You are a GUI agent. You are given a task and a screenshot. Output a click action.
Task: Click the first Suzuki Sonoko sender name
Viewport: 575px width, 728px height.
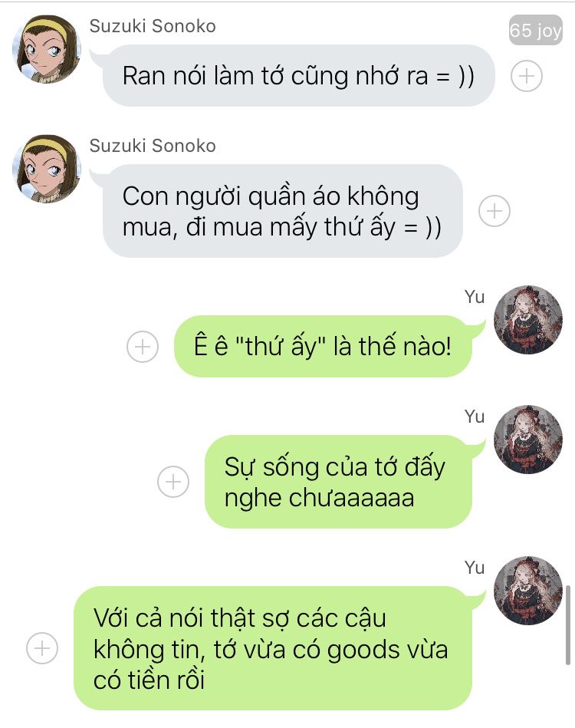pyautogui.click(x=153, y=26)
